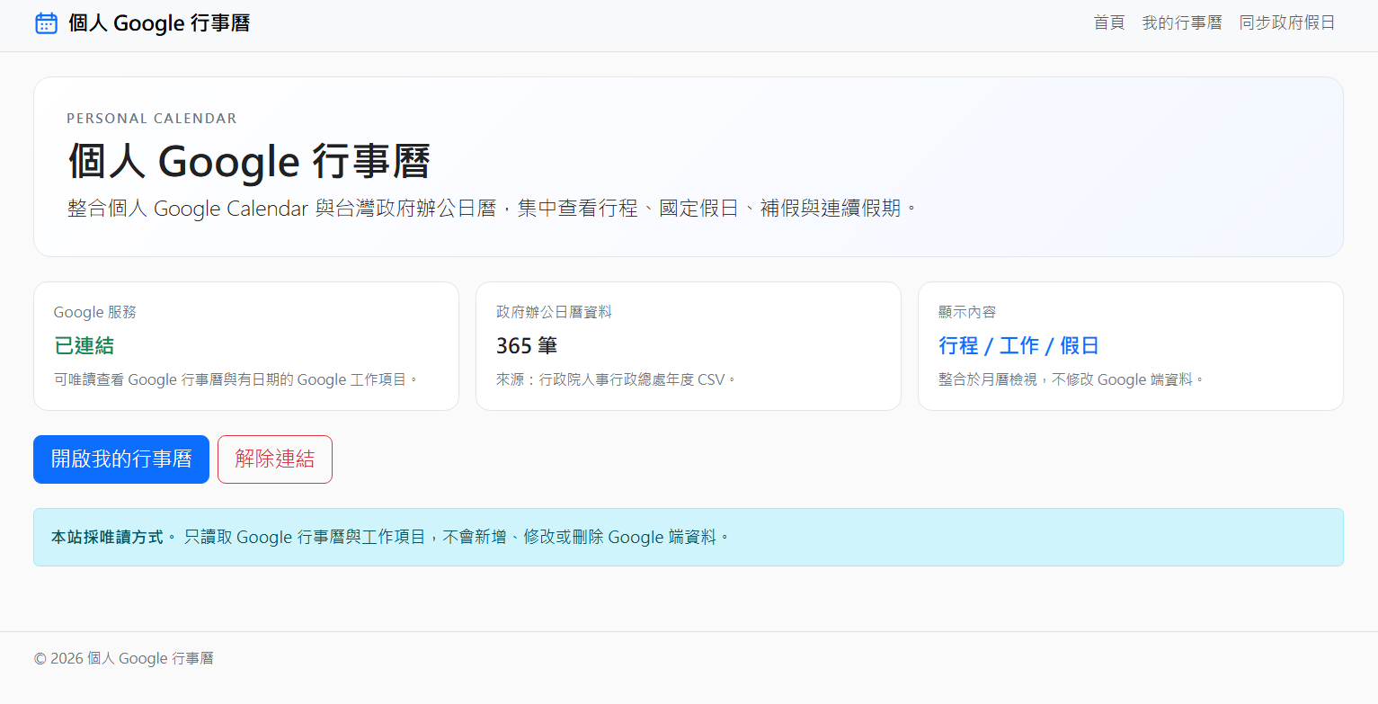Click the PERSONAL CALENDAR eyebrow label

[152, 119]
